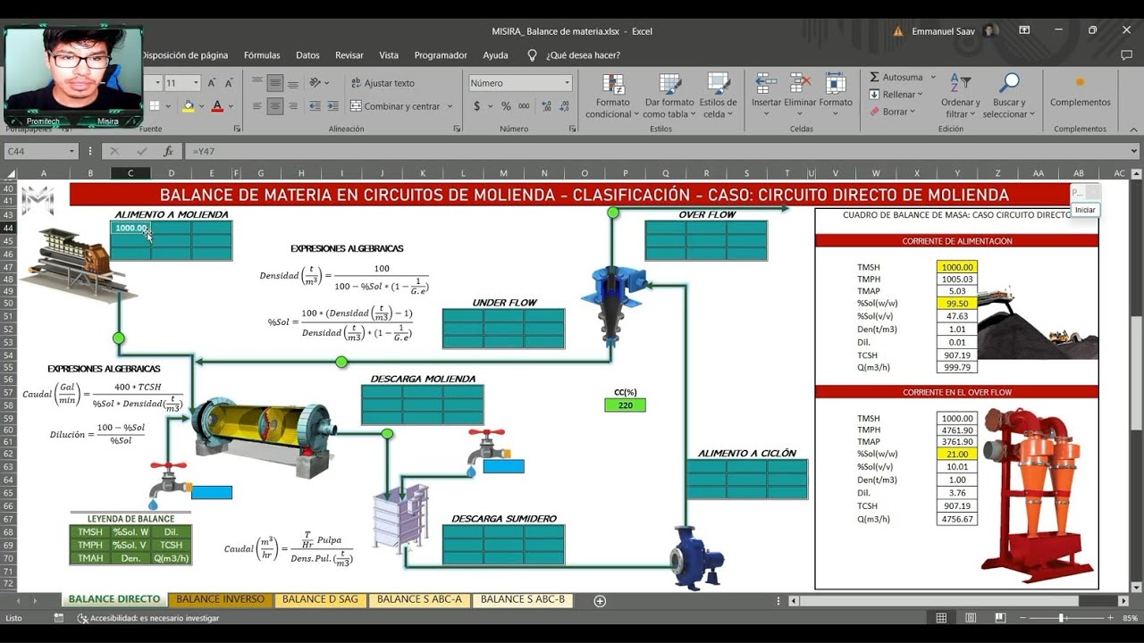Screen dimensions: 1144x643
Task: Click the insert function fx icon
Action: click(168, 151)
